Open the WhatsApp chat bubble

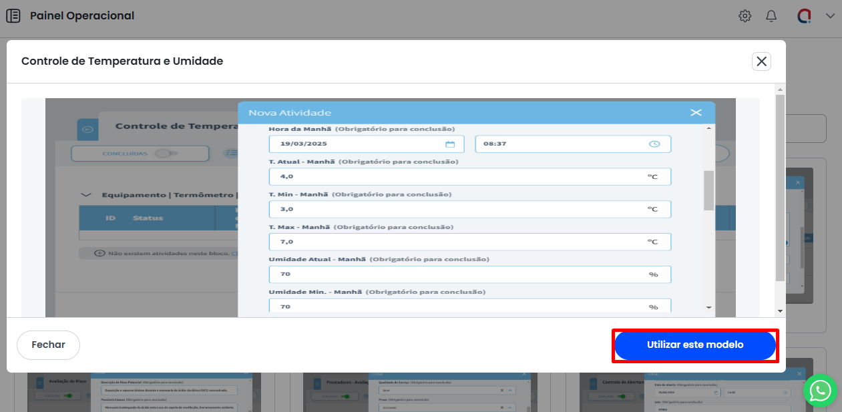[820, 390]
